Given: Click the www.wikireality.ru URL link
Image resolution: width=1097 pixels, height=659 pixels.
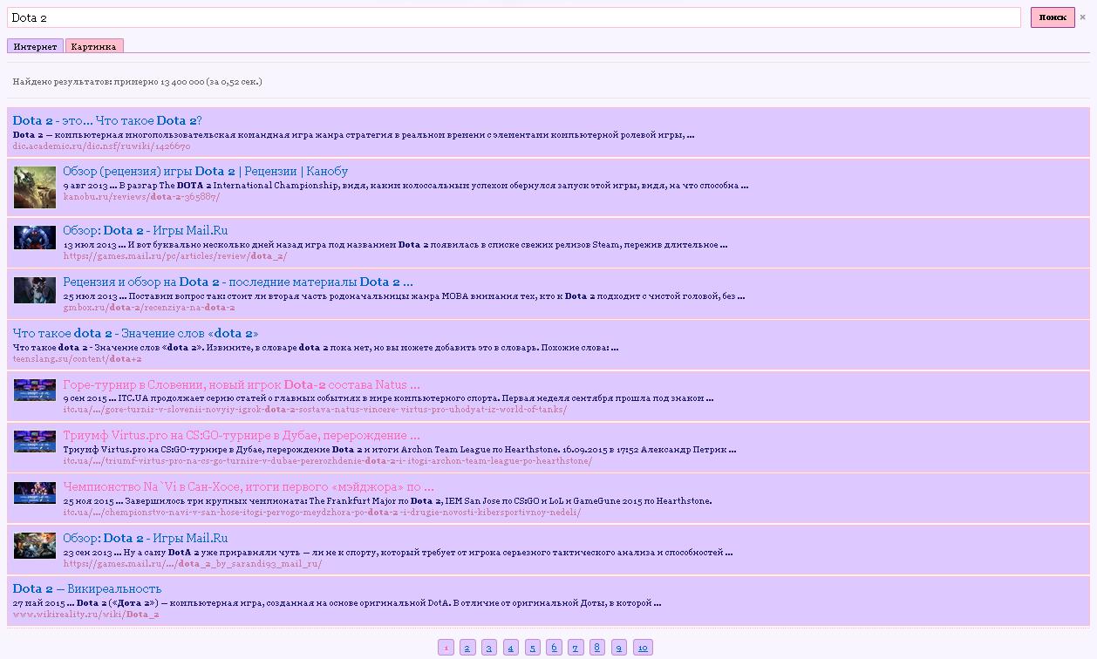Looking at the screenshot, I should [x=85, y=615].
